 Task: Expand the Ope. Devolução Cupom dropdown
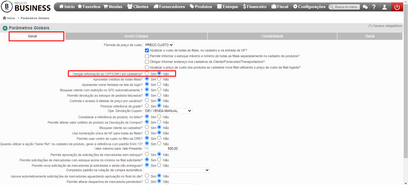(168, 111)
